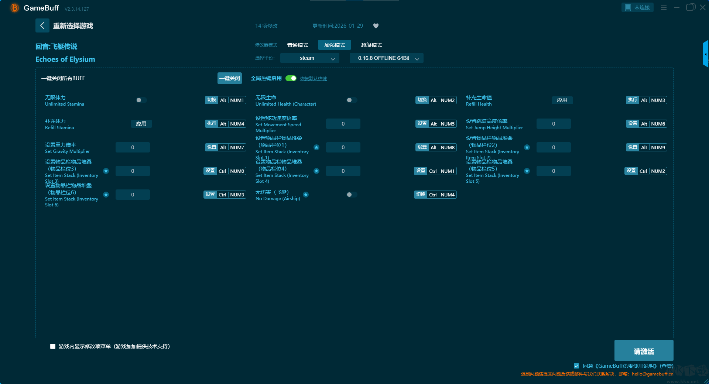
Task: Click the restore default hotkeys link
Action: tap(313, 79)
